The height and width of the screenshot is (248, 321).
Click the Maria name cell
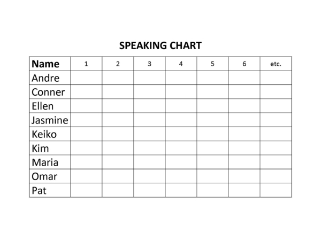[45, 162]
